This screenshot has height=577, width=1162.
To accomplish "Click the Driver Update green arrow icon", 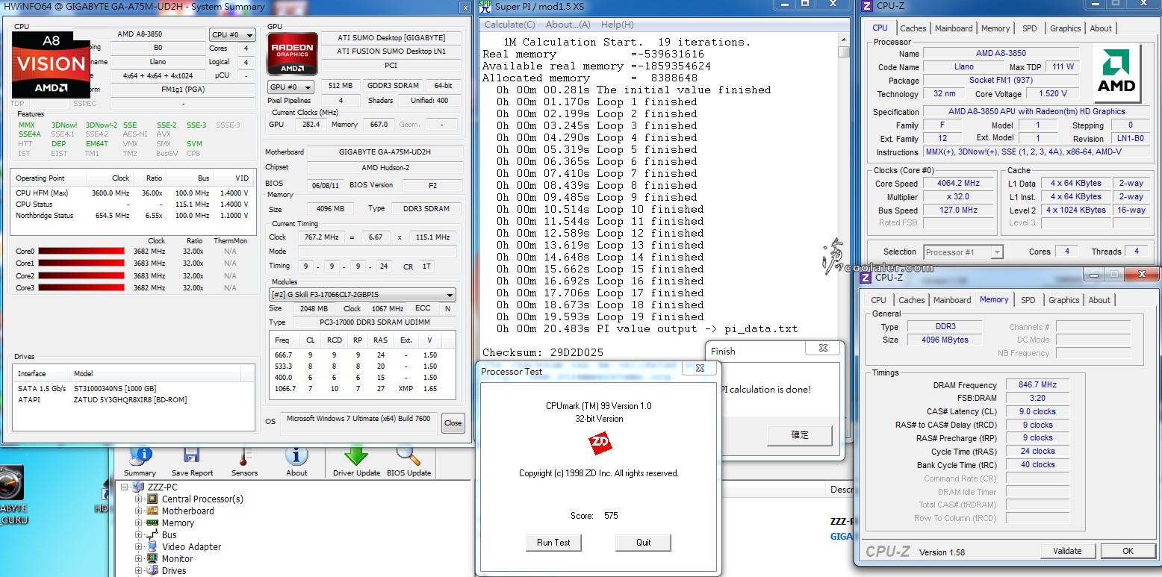I will 356,456.
